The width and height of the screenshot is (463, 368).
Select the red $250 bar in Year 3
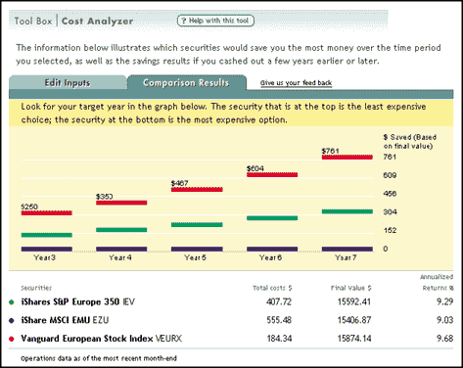click(47, 212)
